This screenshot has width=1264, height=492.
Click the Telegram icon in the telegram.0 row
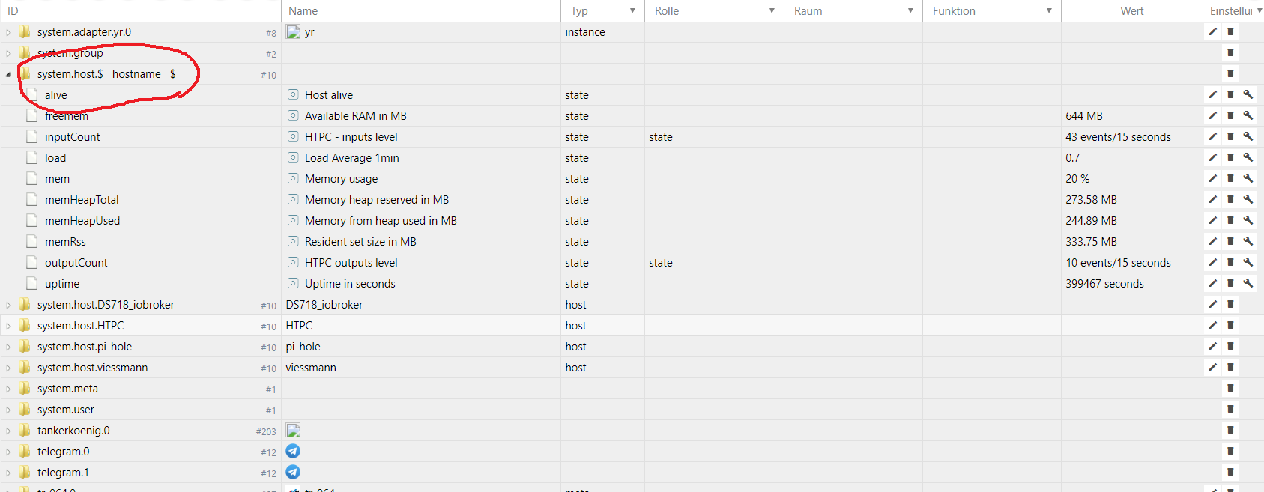(293, 452)
